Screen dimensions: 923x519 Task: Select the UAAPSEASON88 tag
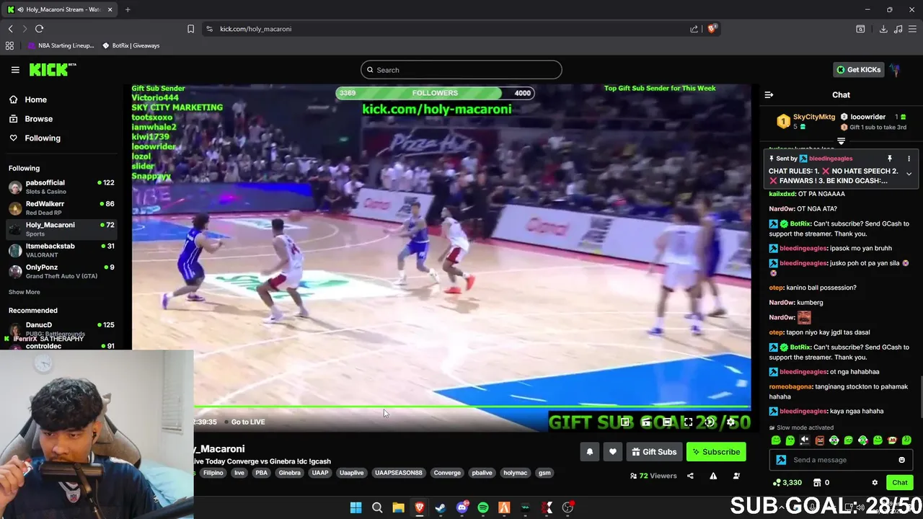(x=399, y=473)
